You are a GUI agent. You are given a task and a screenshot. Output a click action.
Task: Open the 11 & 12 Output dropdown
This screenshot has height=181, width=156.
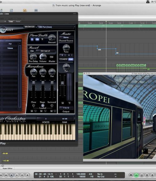pos(66,108)
